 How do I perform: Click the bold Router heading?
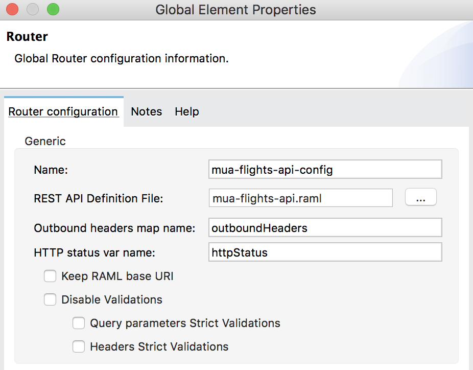click(x=27, y=36)
